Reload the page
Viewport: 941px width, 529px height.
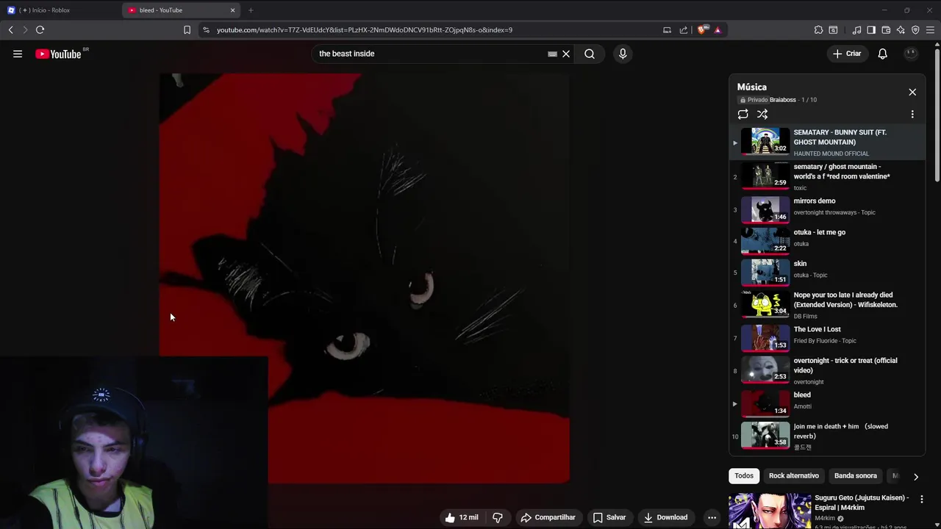[40, 30]
